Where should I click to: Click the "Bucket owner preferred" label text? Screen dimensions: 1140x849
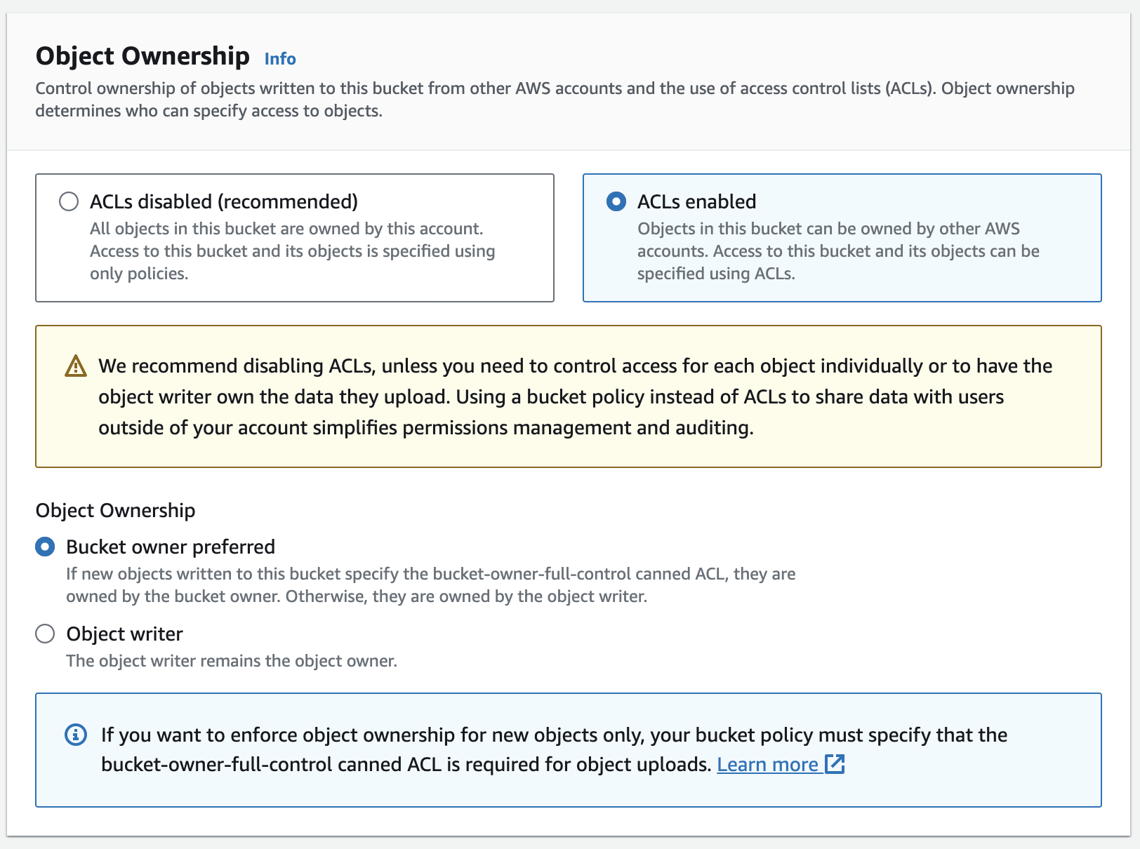[x=171, y=547]
